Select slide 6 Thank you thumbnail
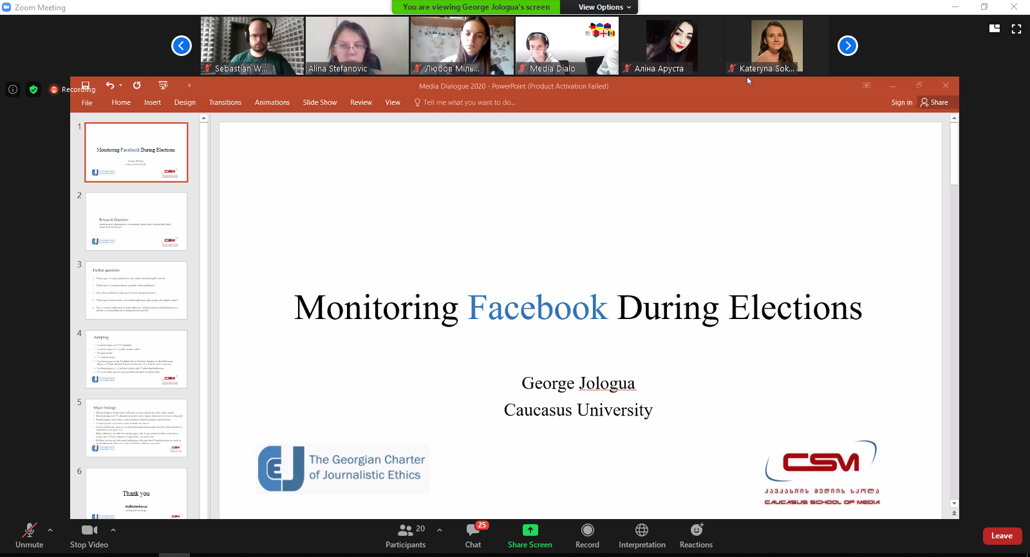Image resolution: width=1030 pixels, height=557 pixels. [136, 493]
